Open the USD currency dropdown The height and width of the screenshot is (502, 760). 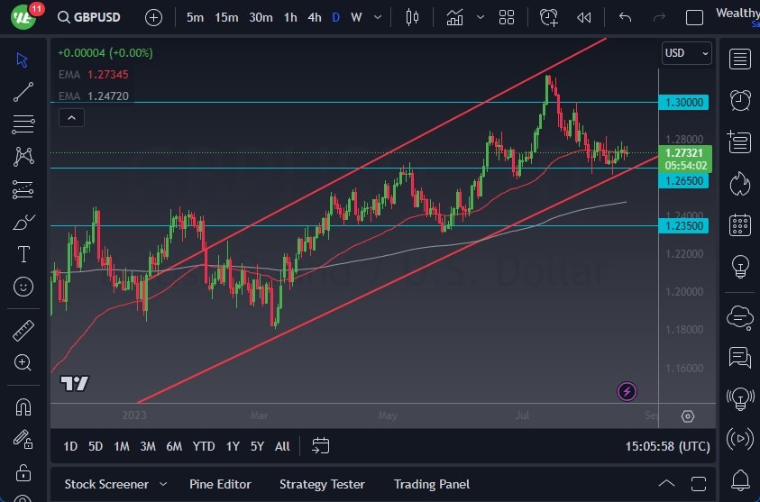point(686,53)
